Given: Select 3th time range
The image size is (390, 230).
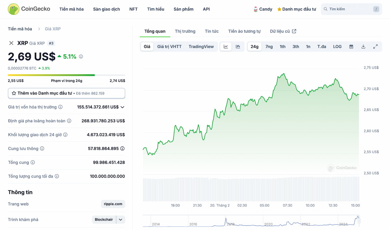Looking at the screenshot, I should 296,46.
